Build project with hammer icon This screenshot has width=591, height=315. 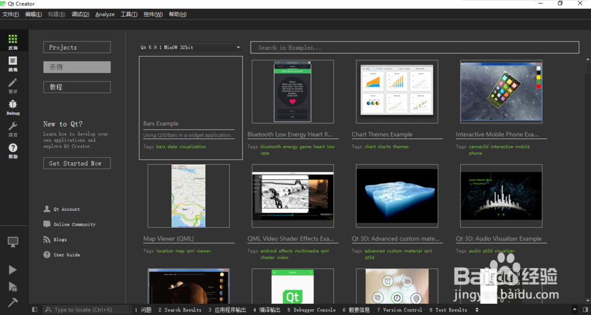coord(13,302)
